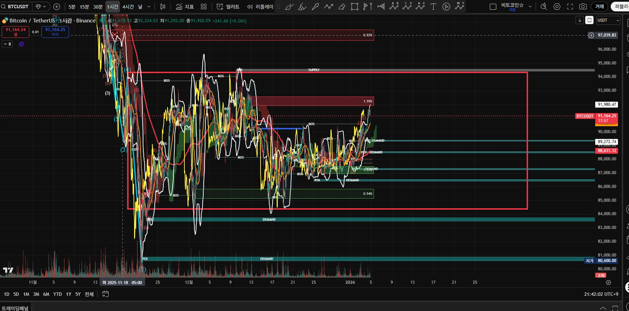Take a chart snapshot with the camera icon
Image resolution: width=629 pixels, height=311 pixels.
coord(583,7)
